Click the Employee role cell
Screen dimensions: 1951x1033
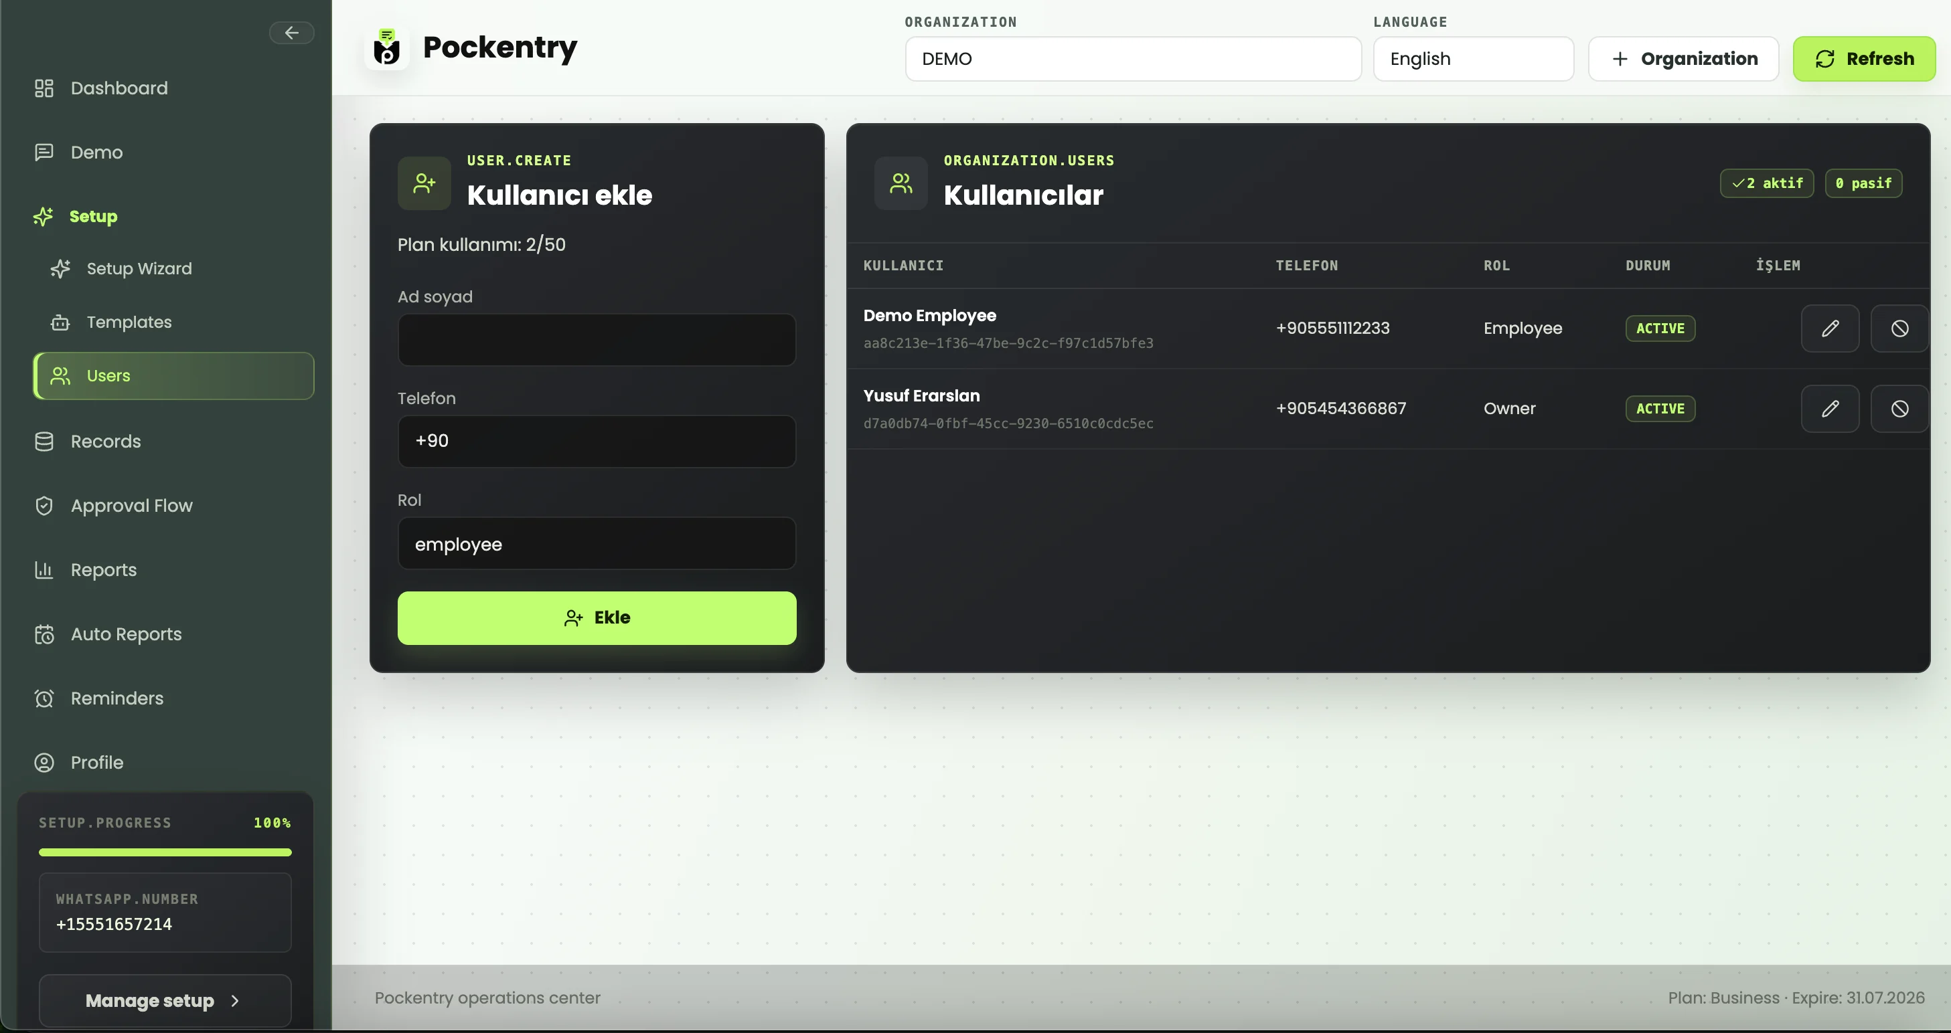[1523, 328]
